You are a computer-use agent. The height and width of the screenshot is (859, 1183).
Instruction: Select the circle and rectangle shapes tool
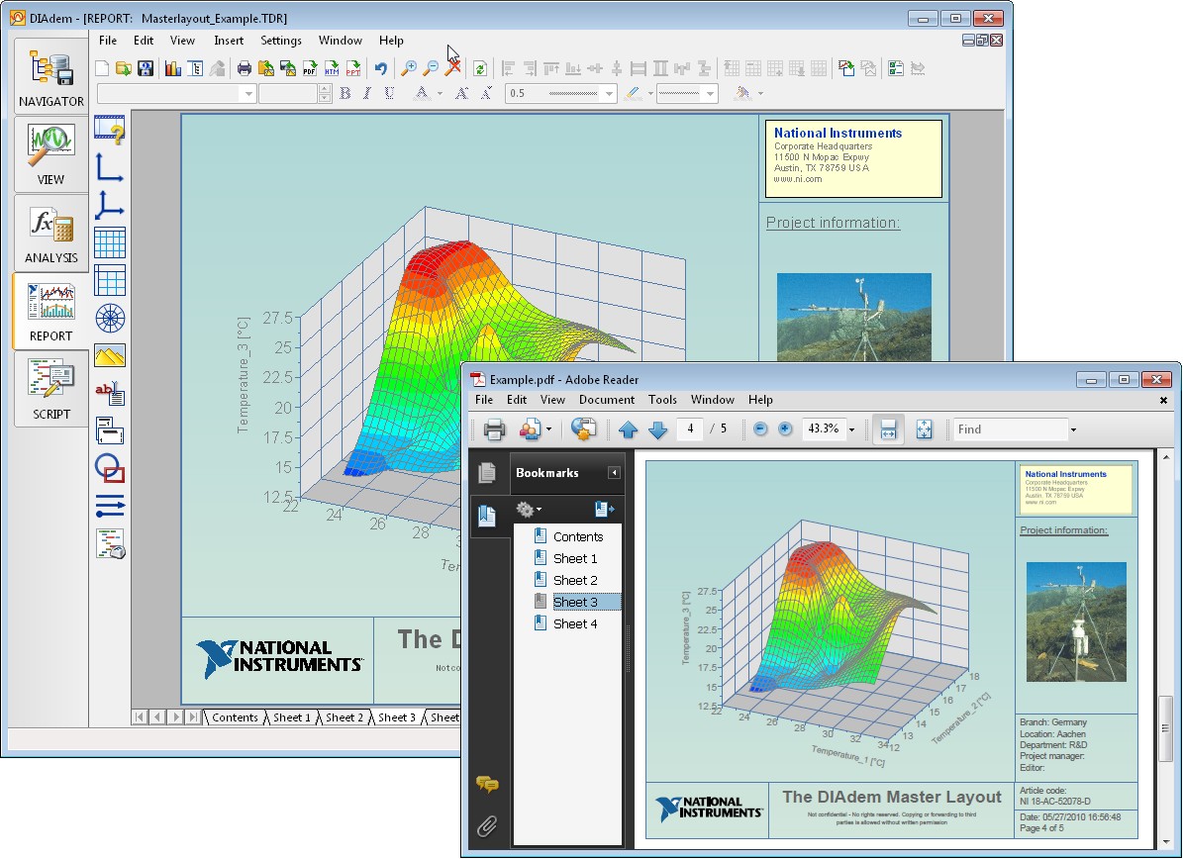pyautogui.click(x=110, y=468)
